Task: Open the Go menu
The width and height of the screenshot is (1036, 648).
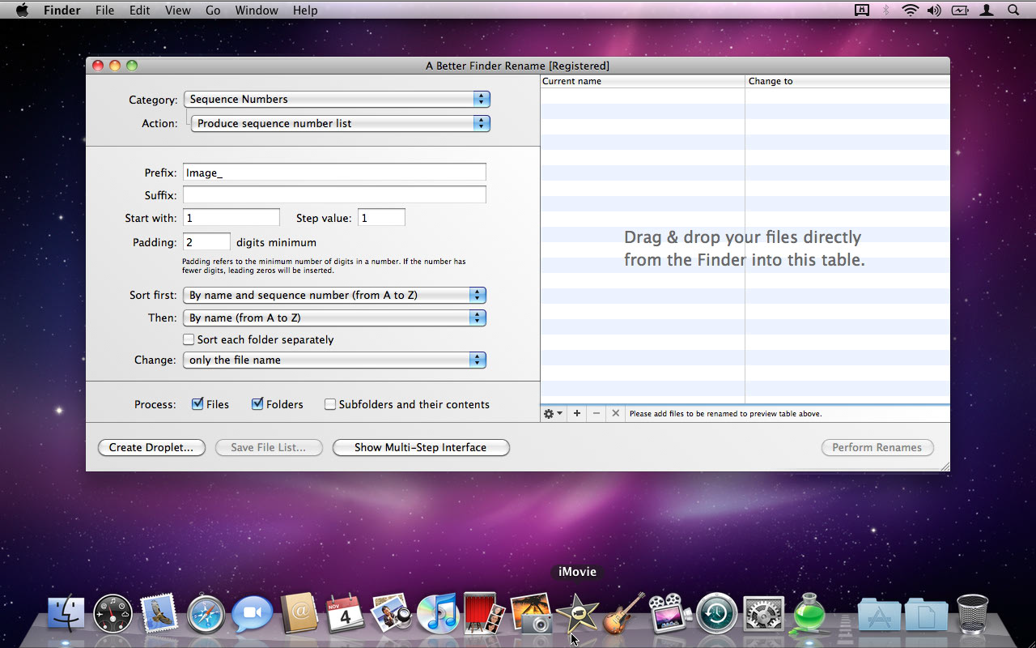Action: coord(213,11)
